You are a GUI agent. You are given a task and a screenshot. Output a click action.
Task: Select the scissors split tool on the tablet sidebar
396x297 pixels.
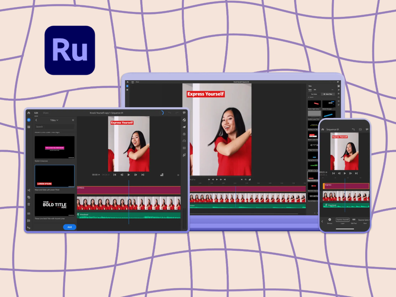[x=28, y=190]
